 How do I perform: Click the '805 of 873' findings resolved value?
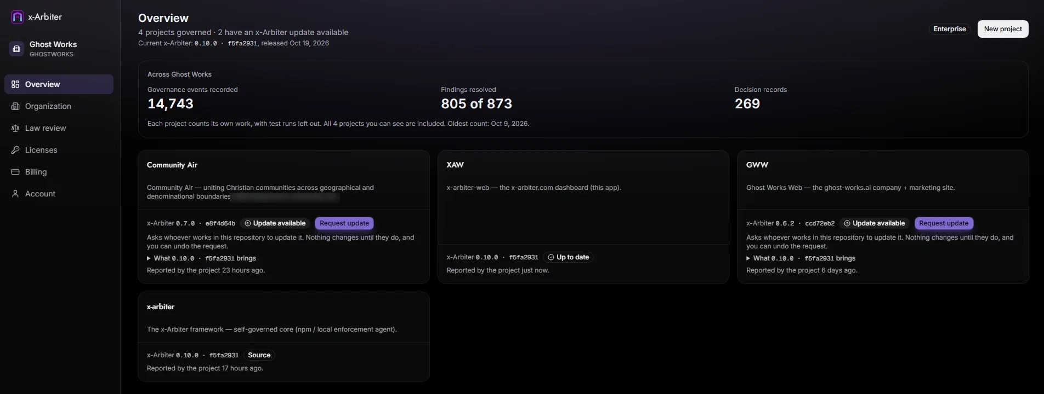(x=476, y=104)
